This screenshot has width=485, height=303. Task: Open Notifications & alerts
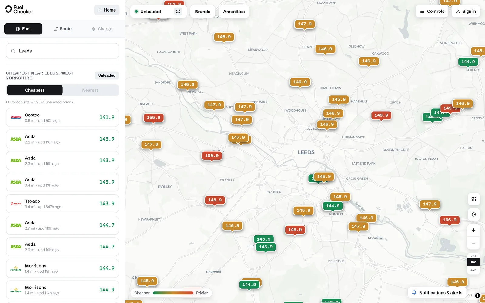[x=437, y=293]
